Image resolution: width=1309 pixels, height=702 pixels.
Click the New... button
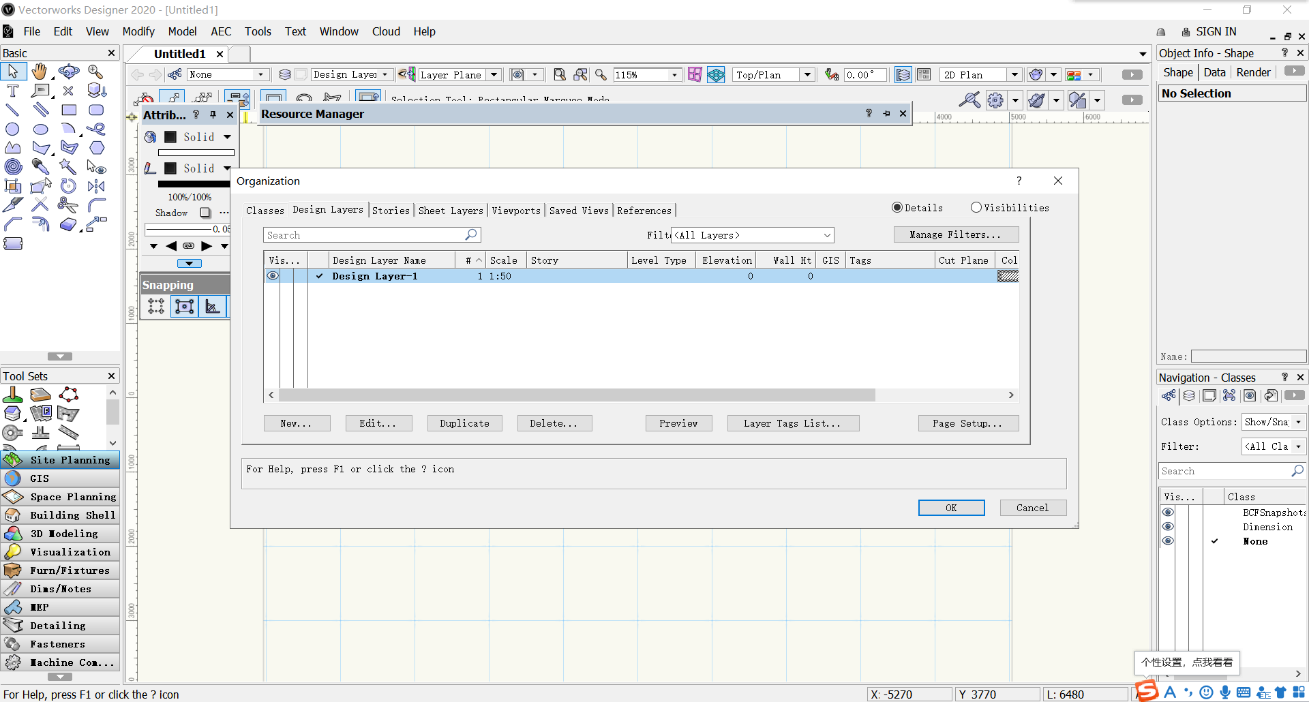point(297,423)
